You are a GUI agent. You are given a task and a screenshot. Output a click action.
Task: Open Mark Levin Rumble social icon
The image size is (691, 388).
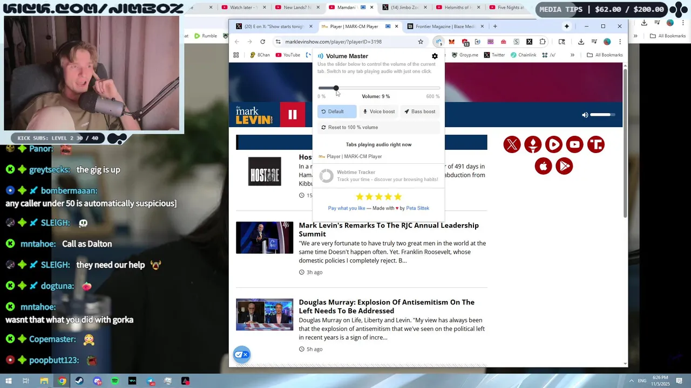[x=554, y=144]
